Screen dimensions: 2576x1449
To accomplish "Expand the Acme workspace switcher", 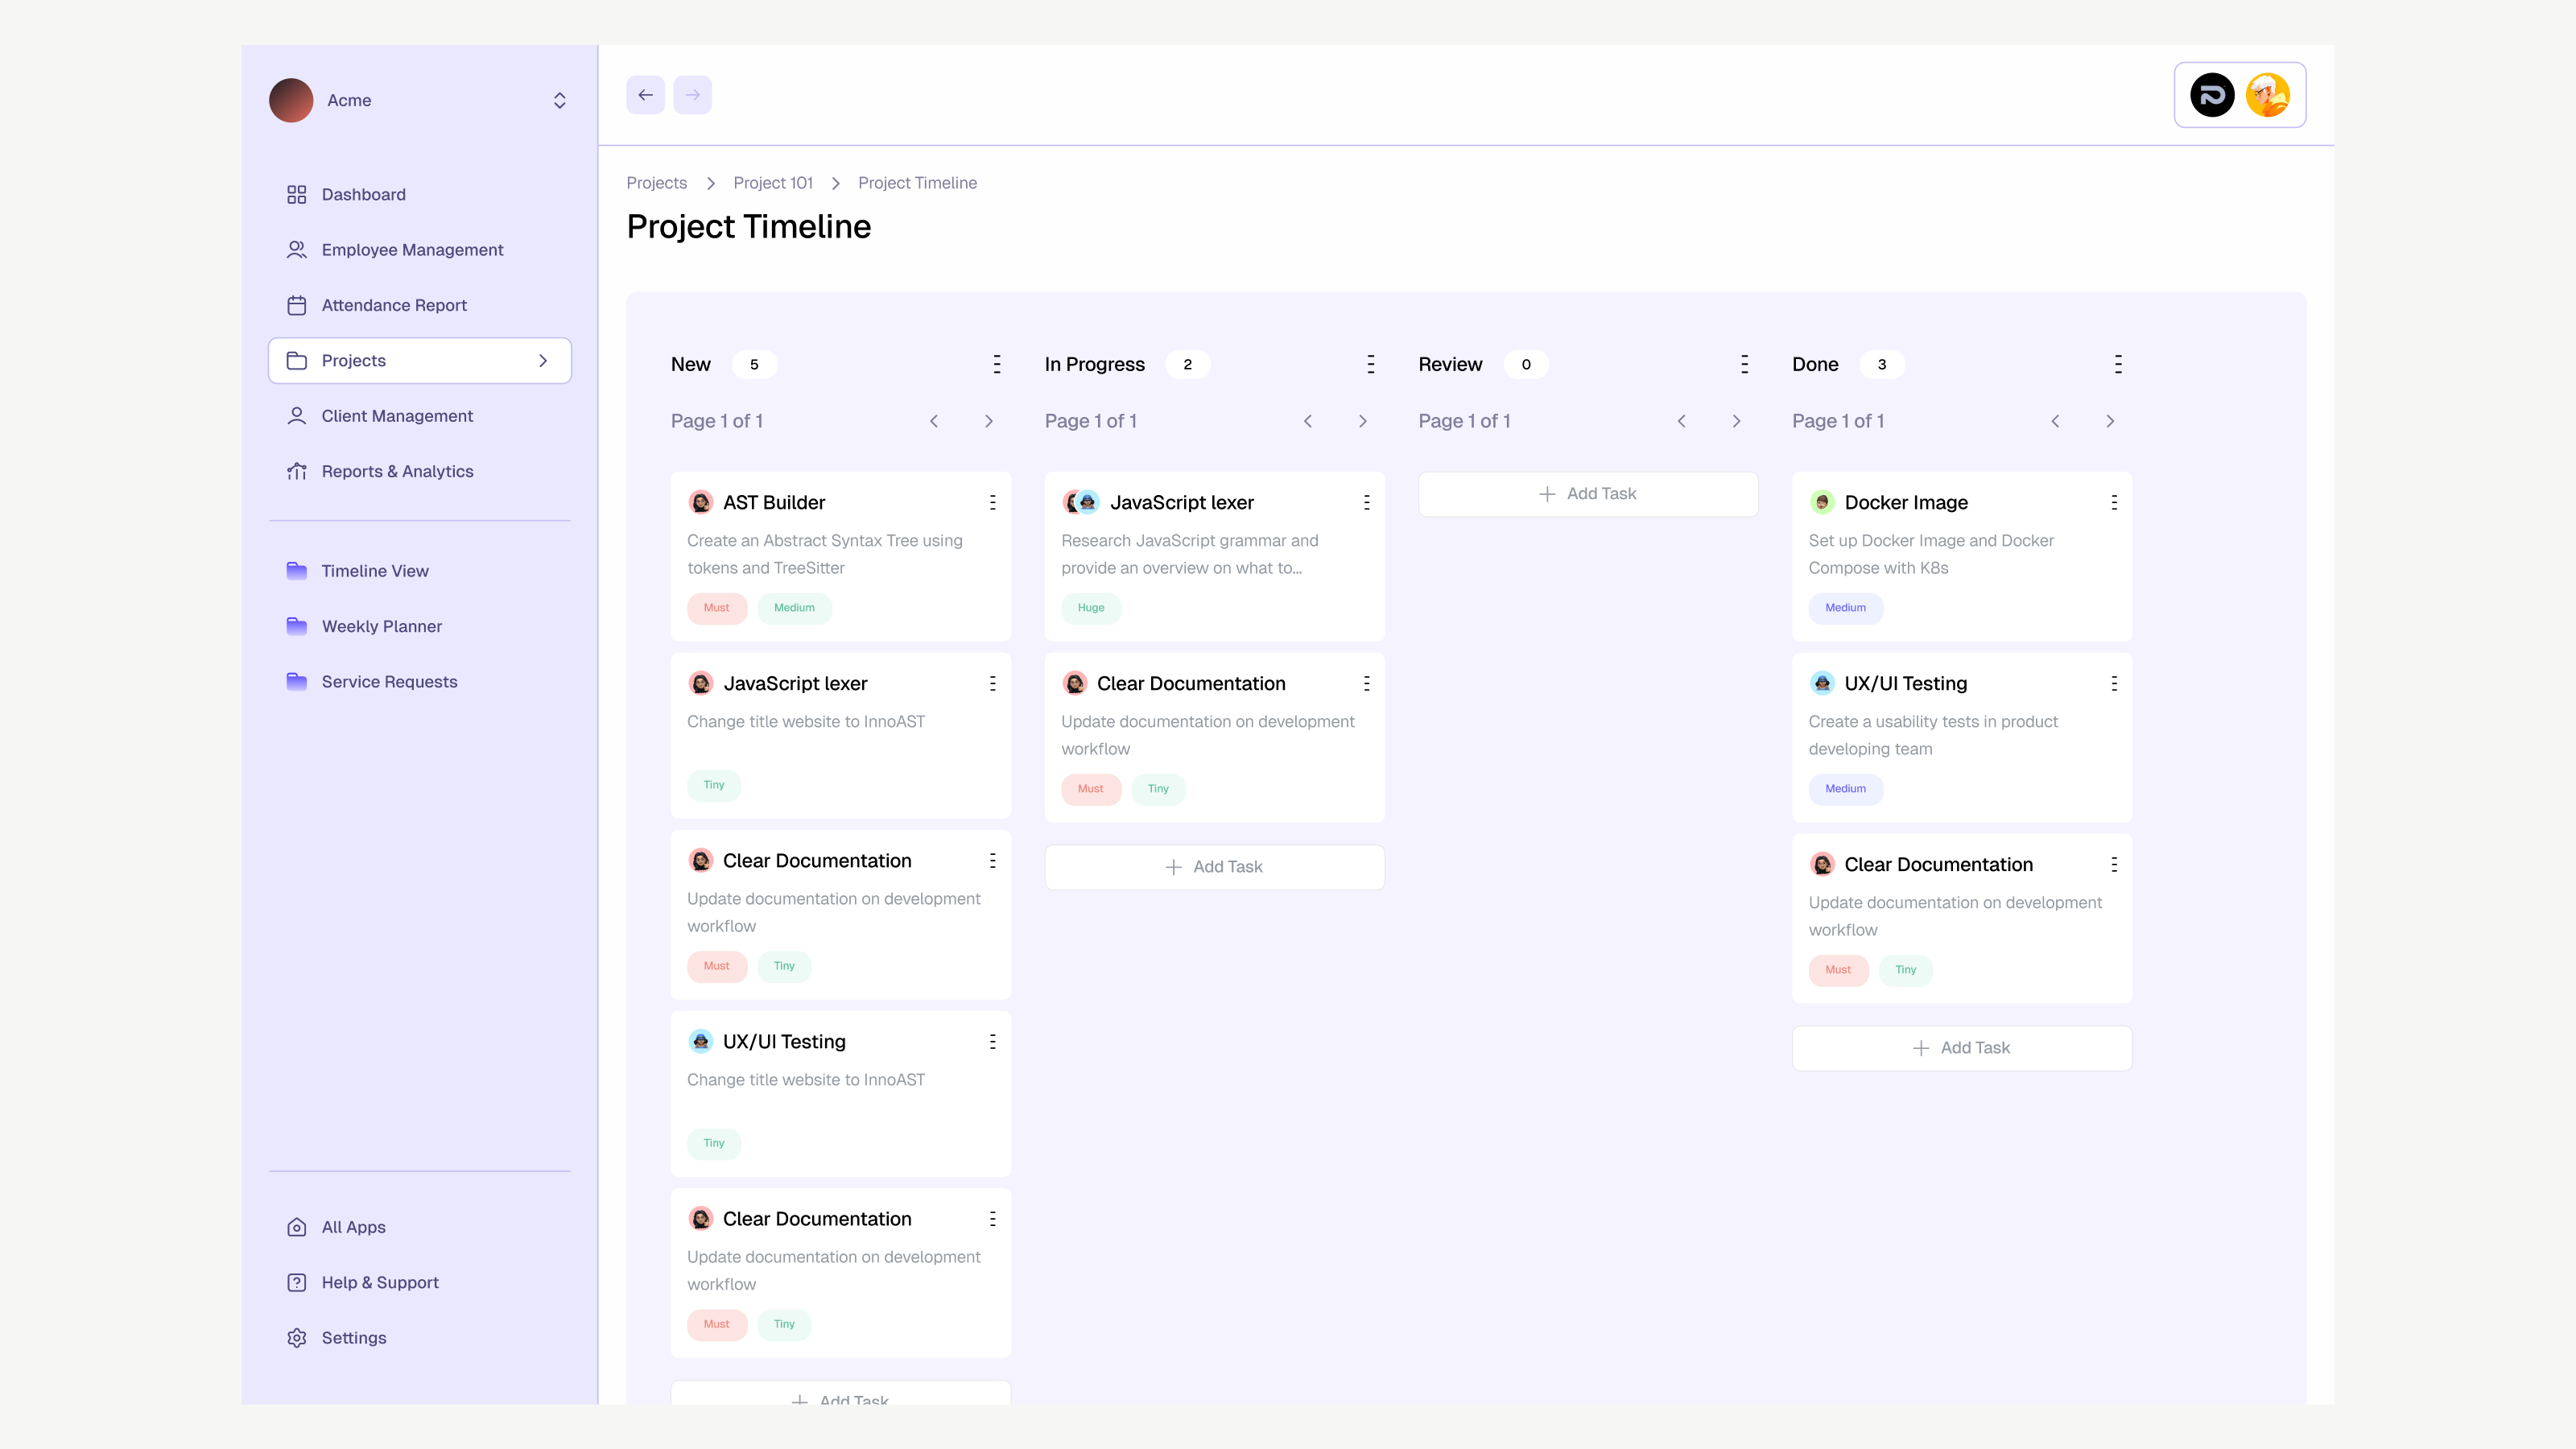I will click(559, 100).
